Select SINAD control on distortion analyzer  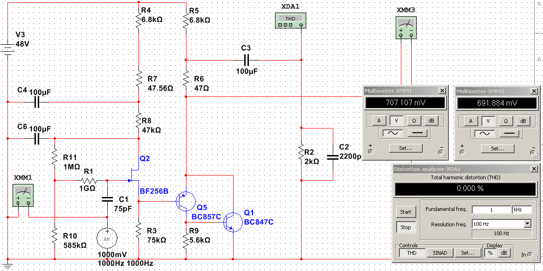tap(440, 253)
